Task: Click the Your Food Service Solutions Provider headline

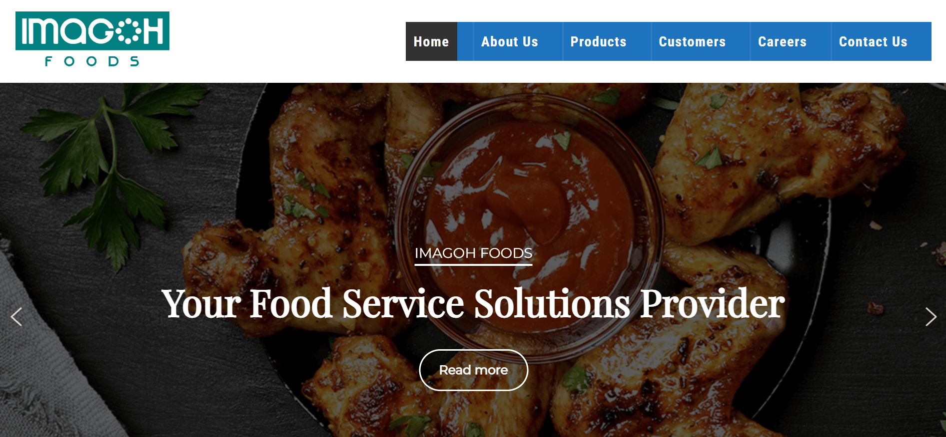Action: click(473, 303)
